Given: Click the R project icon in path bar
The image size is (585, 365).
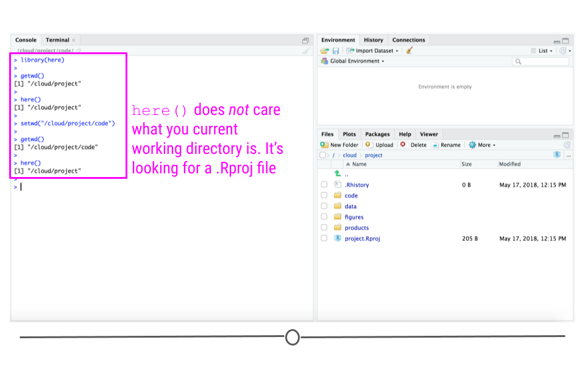Looking at the screenshot, I should pos(557,155).
